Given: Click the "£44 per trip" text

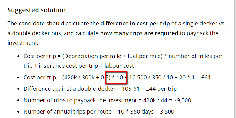Looking at the screenshot, I should pyautogui.click(x=161, y=89).
